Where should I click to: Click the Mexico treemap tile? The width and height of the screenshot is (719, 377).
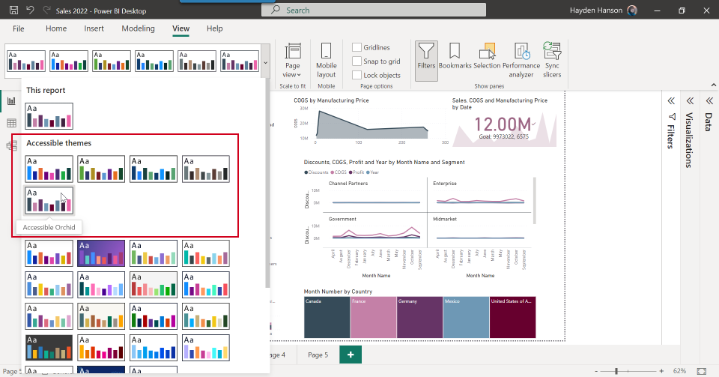(467, 317)
